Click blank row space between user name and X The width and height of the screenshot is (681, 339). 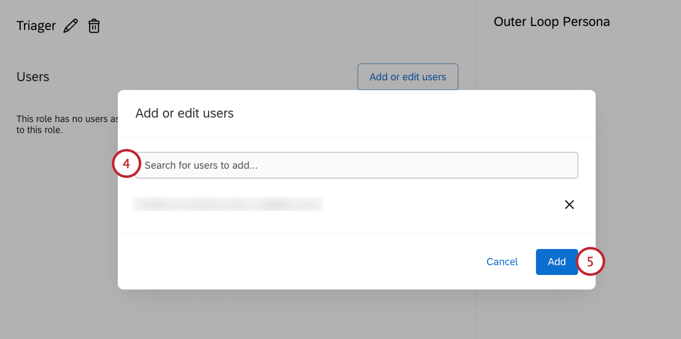point(441,205)
